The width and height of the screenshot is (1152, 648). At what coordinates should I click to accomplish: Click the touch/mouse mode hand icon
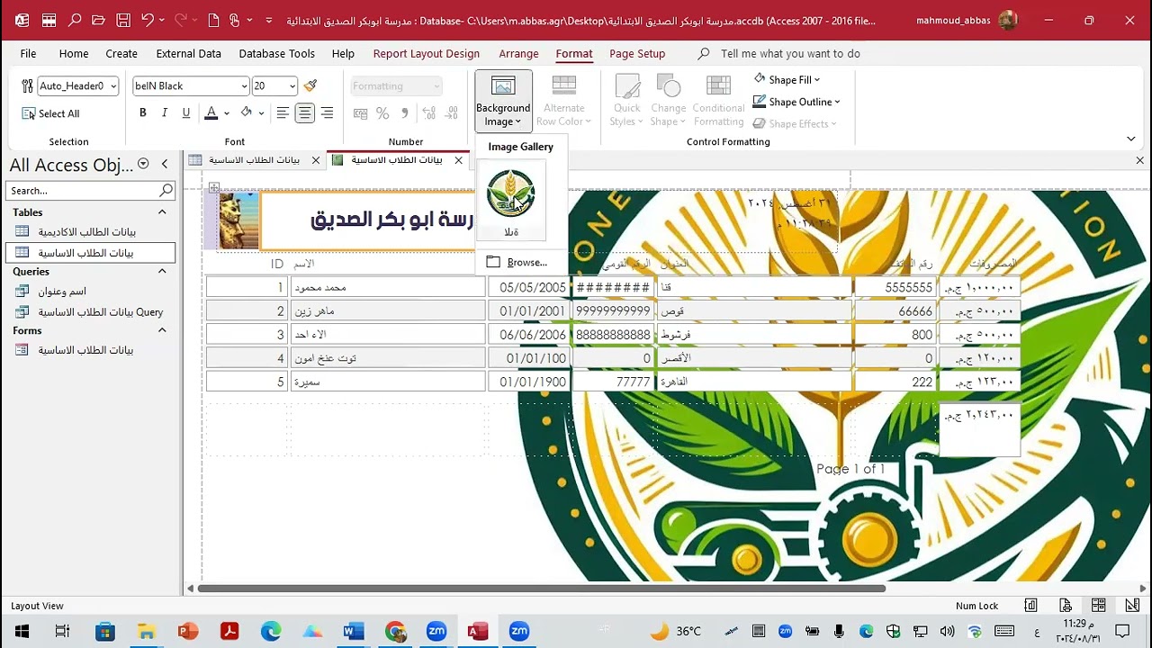pos(236,20)
